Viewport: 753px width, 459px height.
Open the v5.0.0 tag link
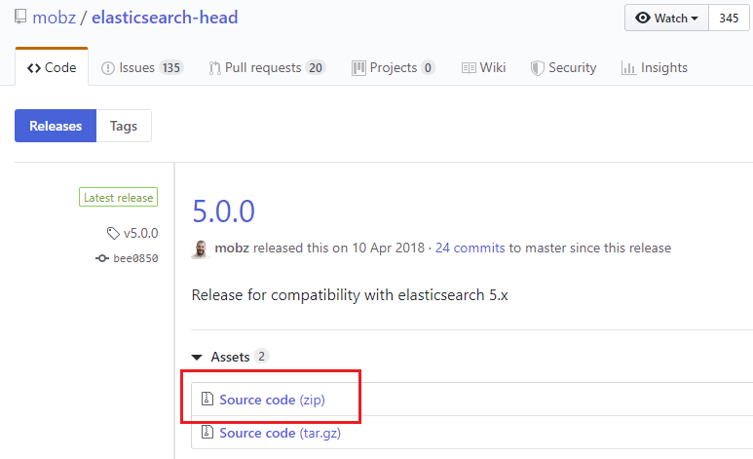(140, 233)
